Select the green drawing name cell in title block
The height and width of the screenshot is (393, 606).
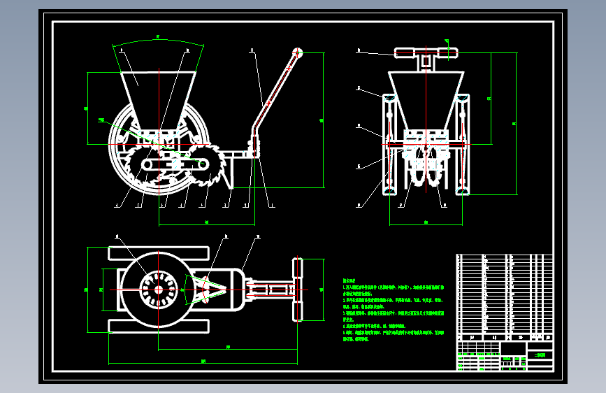pos(540,355)
